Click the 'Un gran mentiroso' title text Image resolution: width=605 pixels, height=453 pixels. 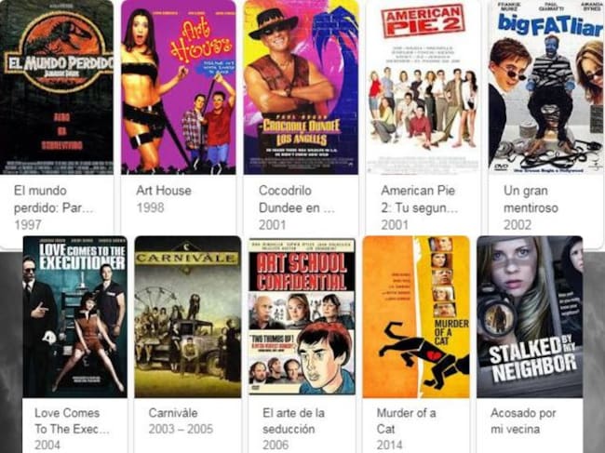pos(531,199)
